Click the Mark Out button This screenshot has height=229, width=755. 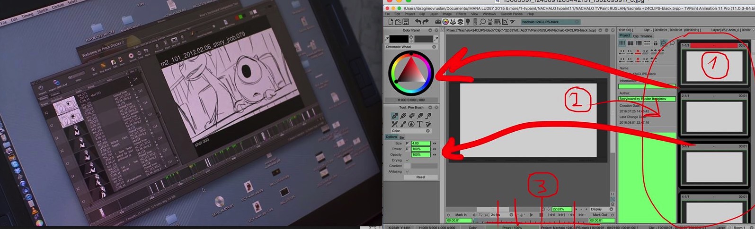pos(600,215)
